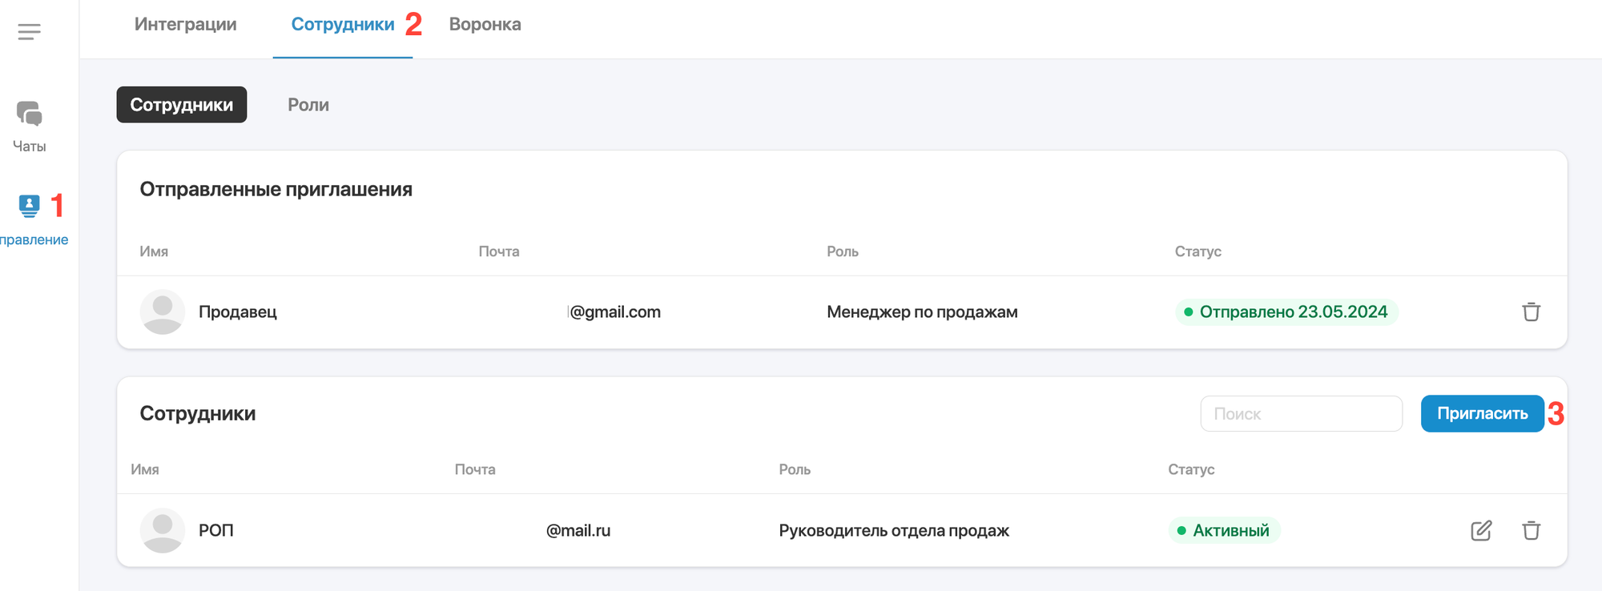Open the hamburger menu icon
The height and width of the screenshot is (591, 1602).
click(x=29, y=32)
